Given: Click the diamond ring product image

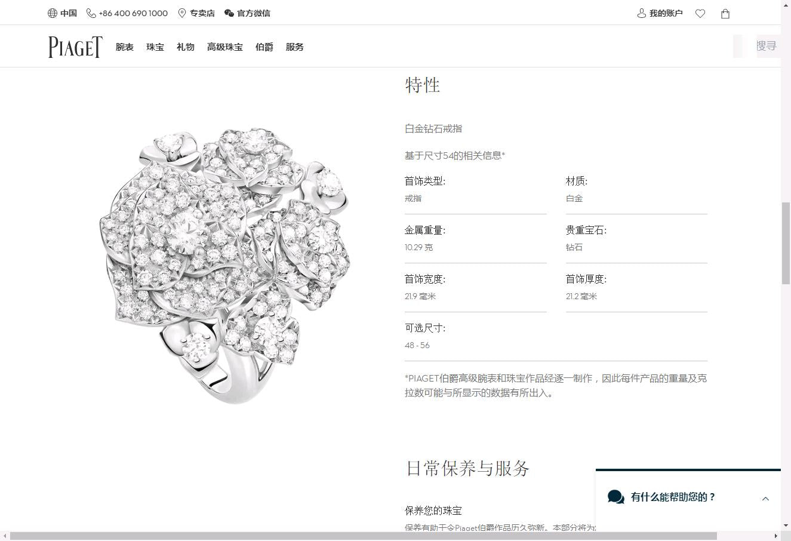Looking at the screenshot, I should pos(225,265).
